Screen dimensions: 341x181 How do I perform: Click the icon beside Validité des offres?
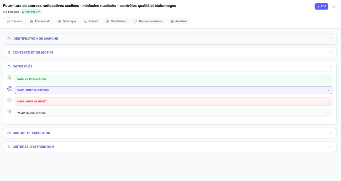(10, 111)
